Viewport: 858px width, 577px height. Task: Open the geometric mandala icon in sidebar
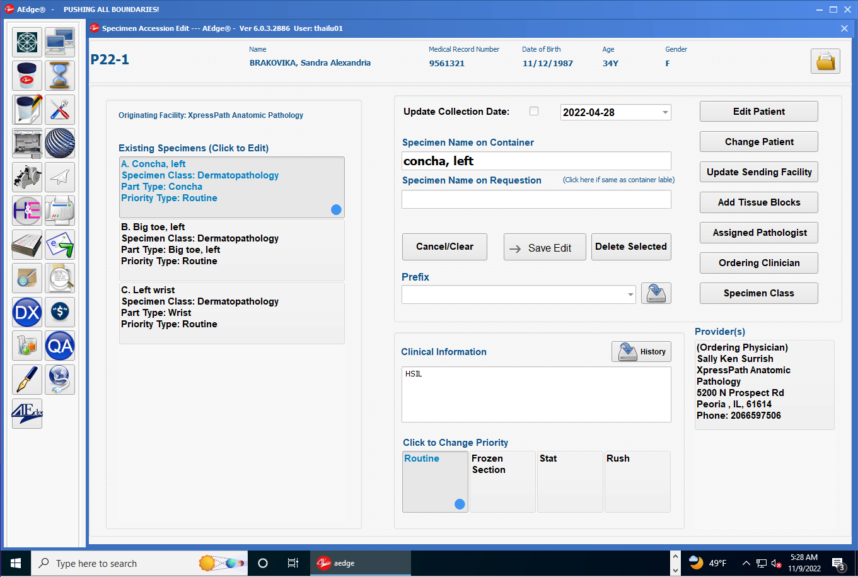point(27,42)
